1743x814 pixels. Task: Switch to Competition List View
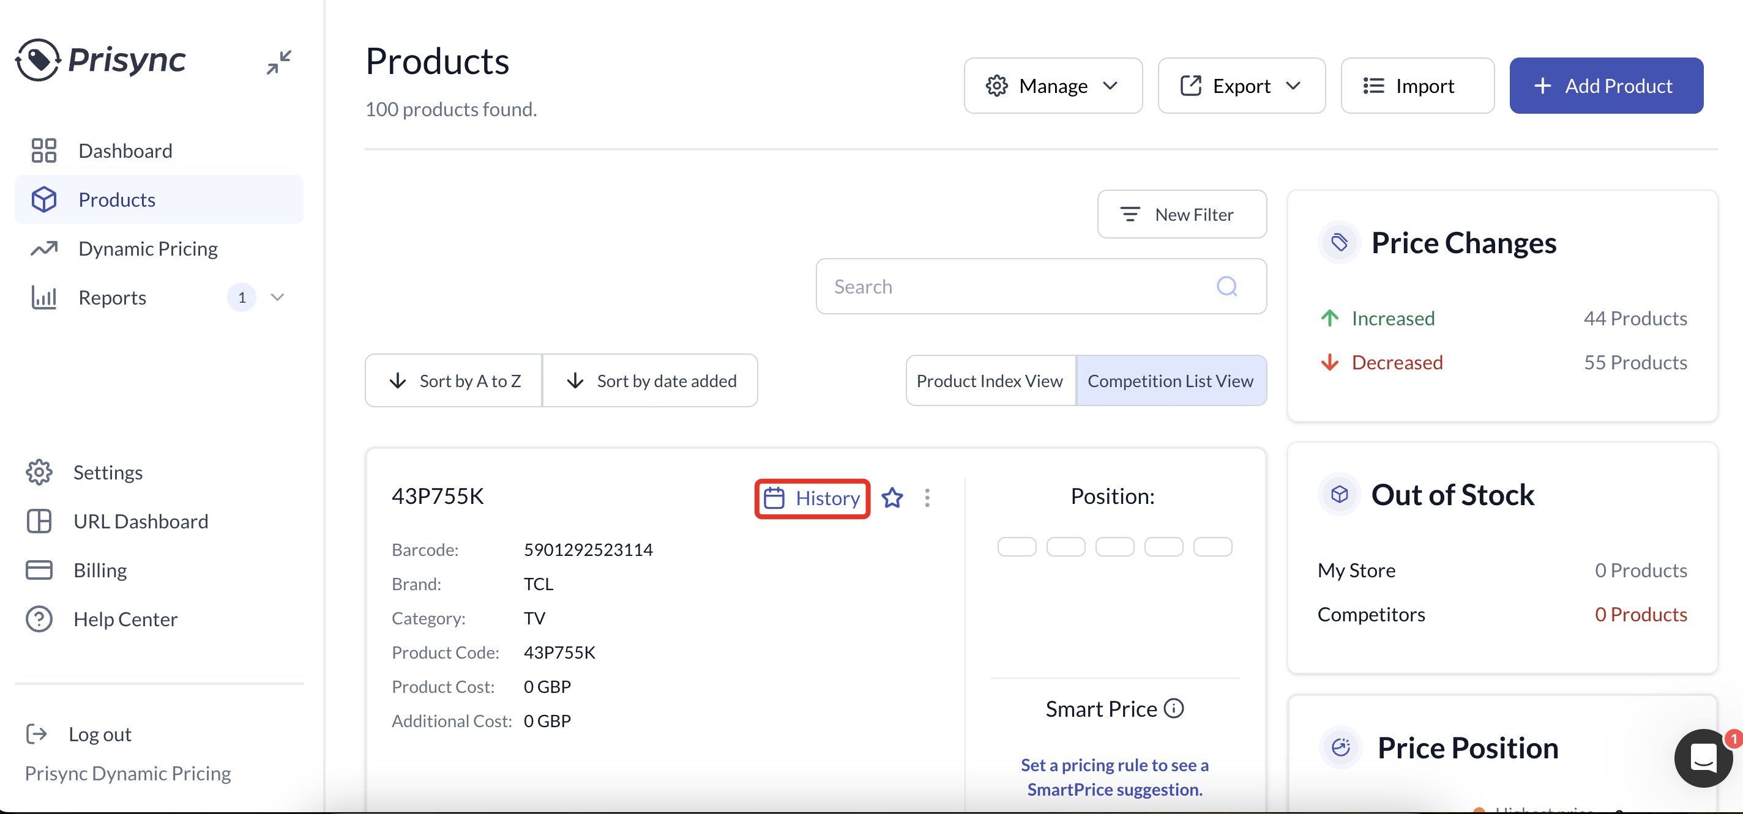[x=1171, y=380]
